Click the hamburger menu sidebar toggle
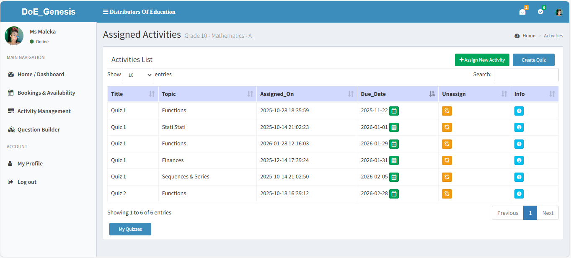Screen dimensions: 571x258 click(106, 12)
